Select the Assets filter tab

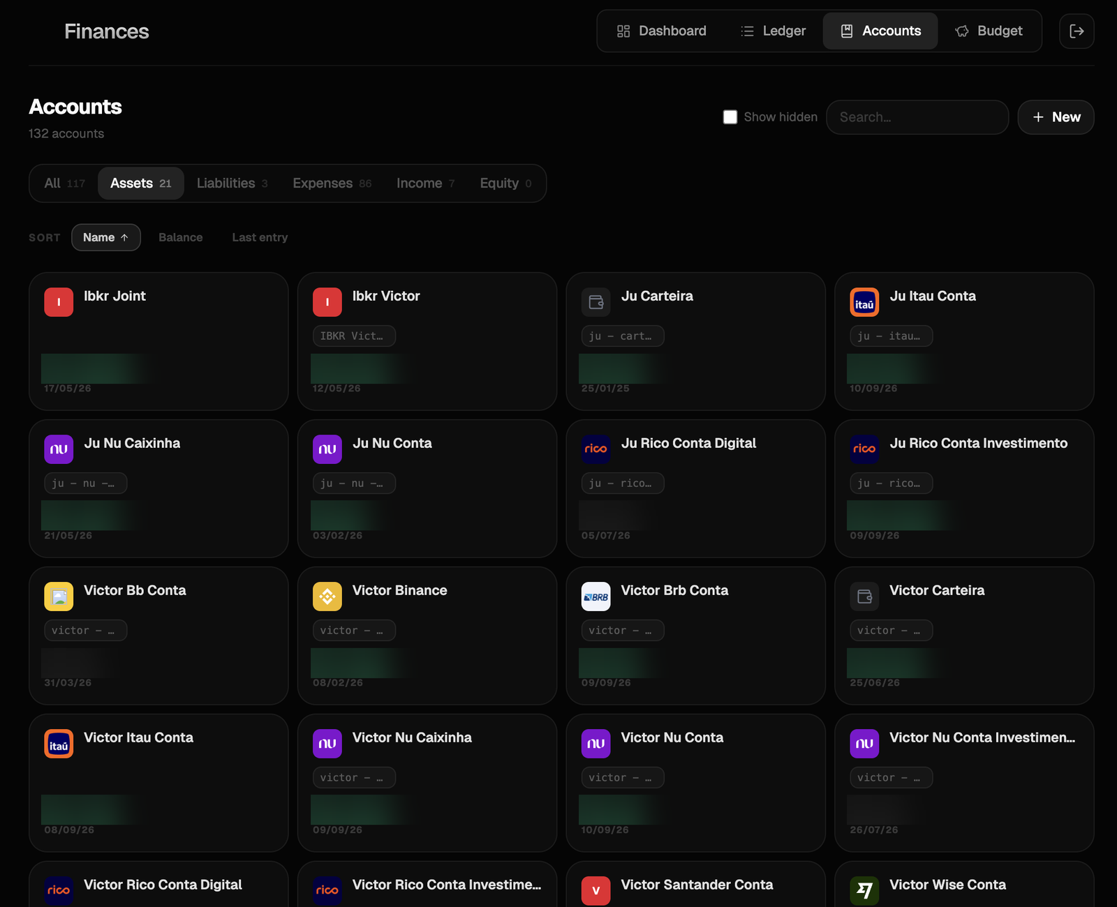[x=141, y=183]
